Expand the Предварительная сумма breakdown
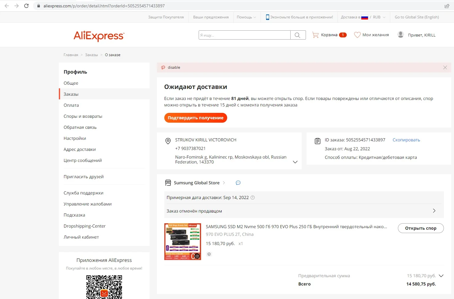Viewport: 454px width, 299px height. pos(441,276)
